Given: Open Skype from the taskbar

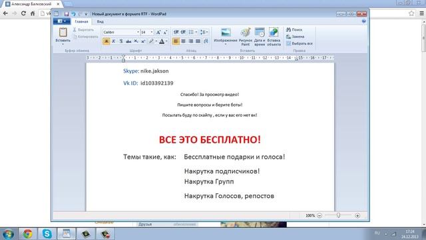Looking at the screenshot, I should click(x=47, y=234).
